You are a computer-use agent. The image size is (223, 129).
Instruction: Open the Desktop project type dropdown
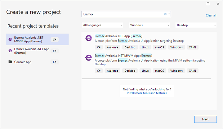point(196,25)
